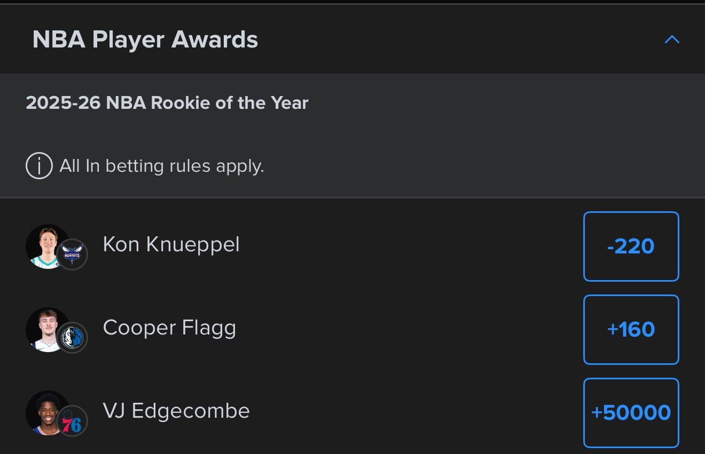Open VJ Edgecombe's player headshot
This screenshot has height=454, width=705.
pos(48,413)
